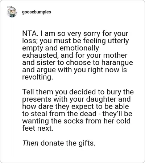Click the text 'feet next.'
The height and width of the screenshot is (163, 145).
pyautogui.click(x=38, y=128)
